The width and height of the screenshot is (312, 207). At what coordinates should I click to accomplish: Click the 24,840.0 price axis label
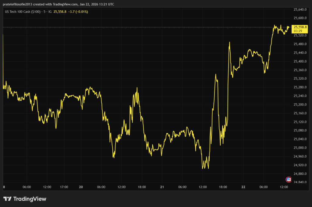300,182
